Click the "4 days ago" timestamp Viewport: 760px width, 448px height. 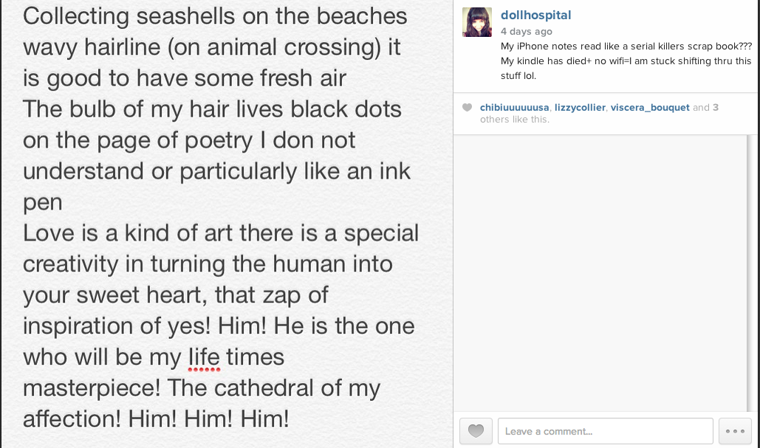click(x=526, y=32)
